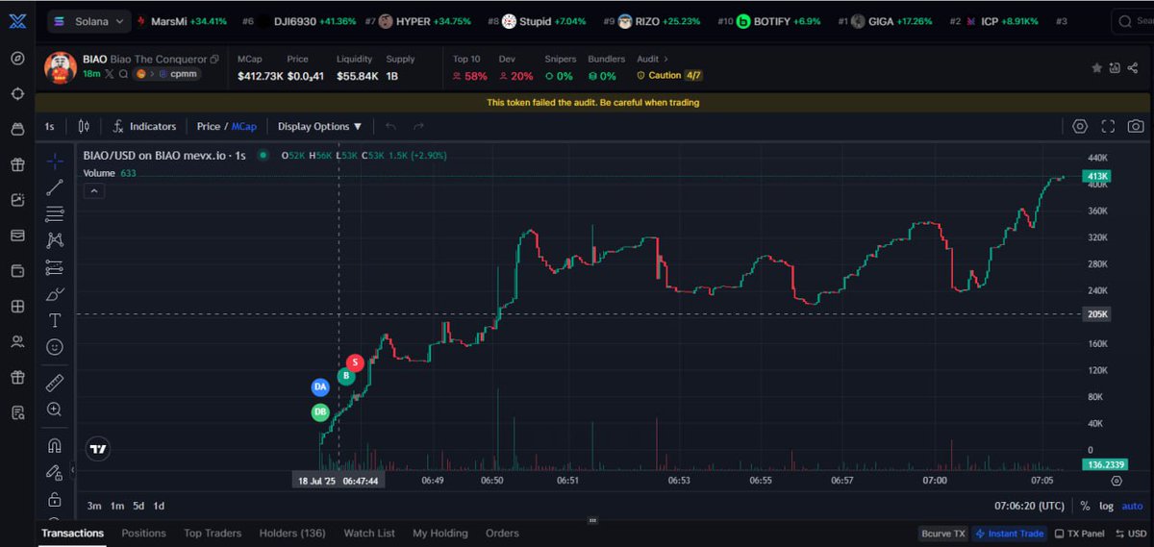Open the emoji icons tool

(55, 347)
